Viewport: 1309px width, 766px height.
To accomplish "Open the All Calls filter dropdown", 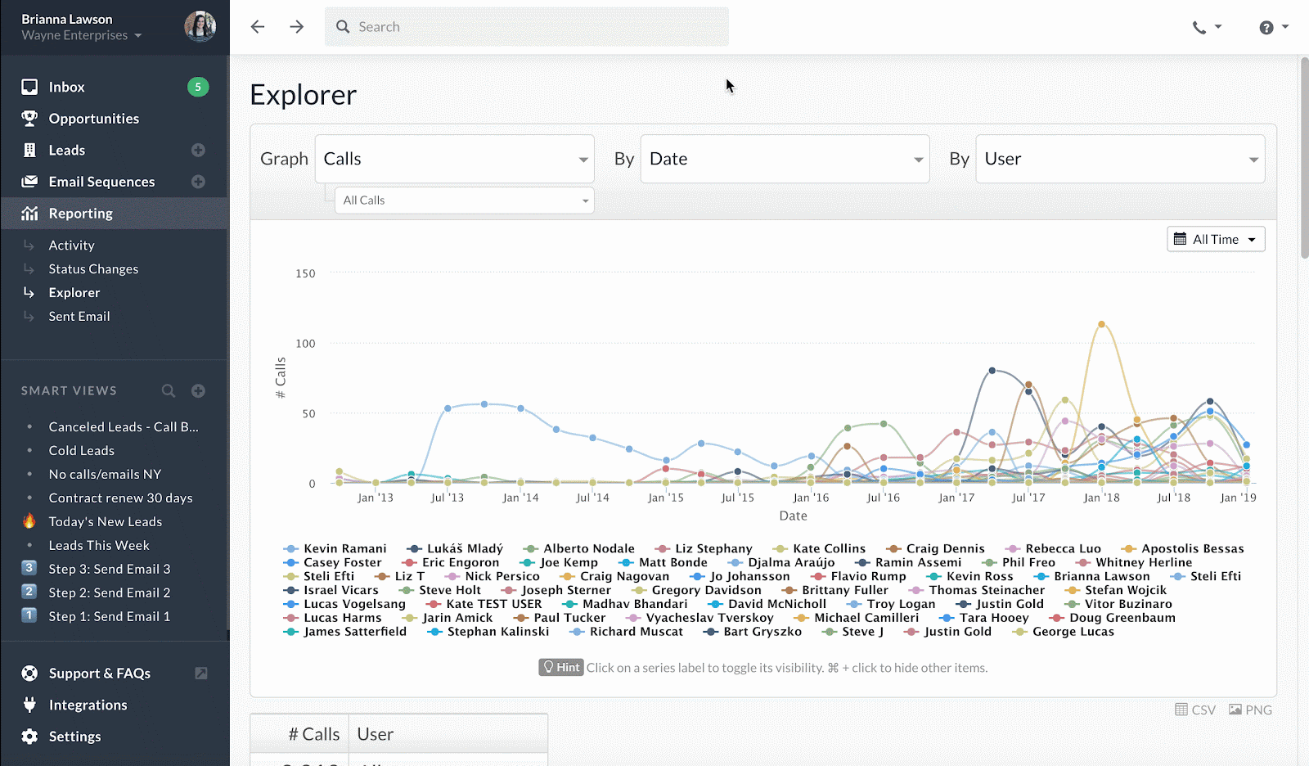I will (x=465, y=201).
